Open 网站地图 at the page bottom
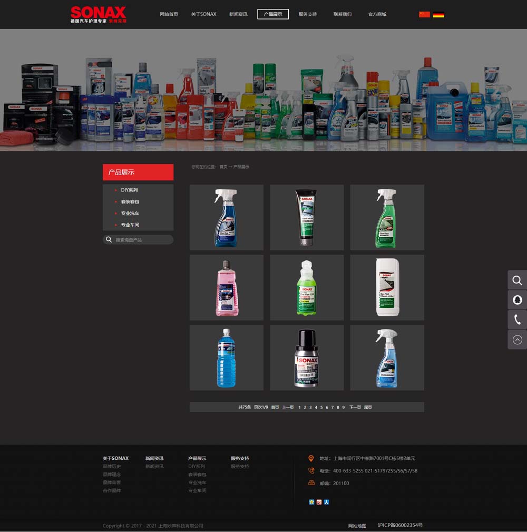This screenshot has width=527, height=532. (x=357, y=526)
